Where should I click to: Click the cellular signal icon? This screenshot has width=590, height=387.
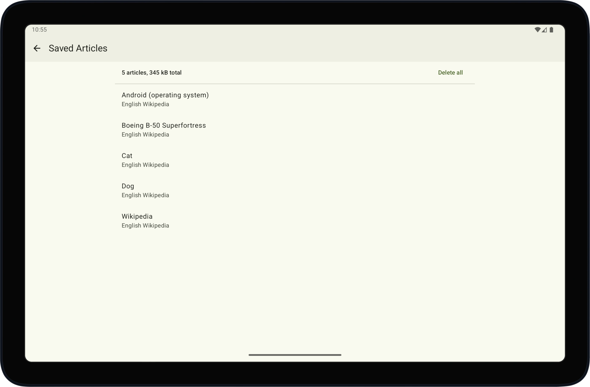[x=544, y=30]
